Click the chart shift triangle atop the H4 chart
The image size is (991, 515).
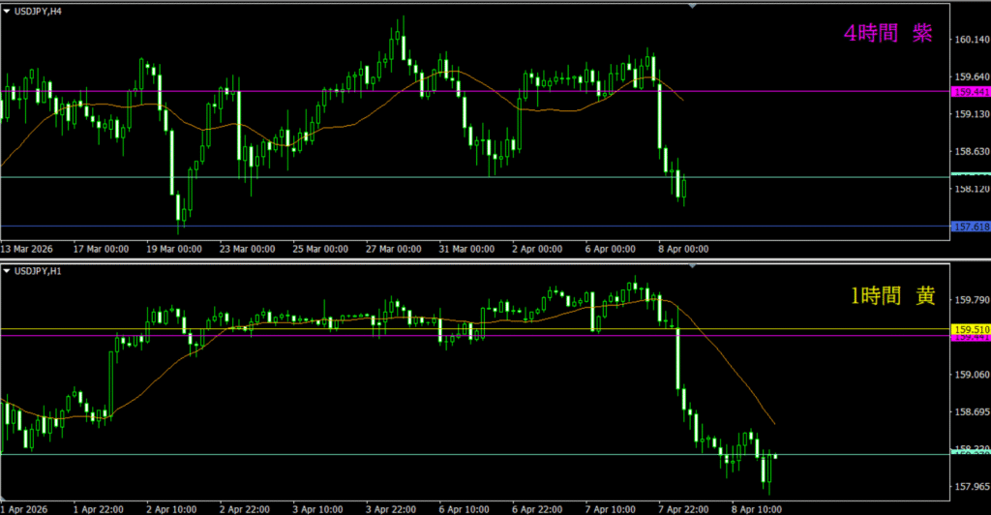692,6
